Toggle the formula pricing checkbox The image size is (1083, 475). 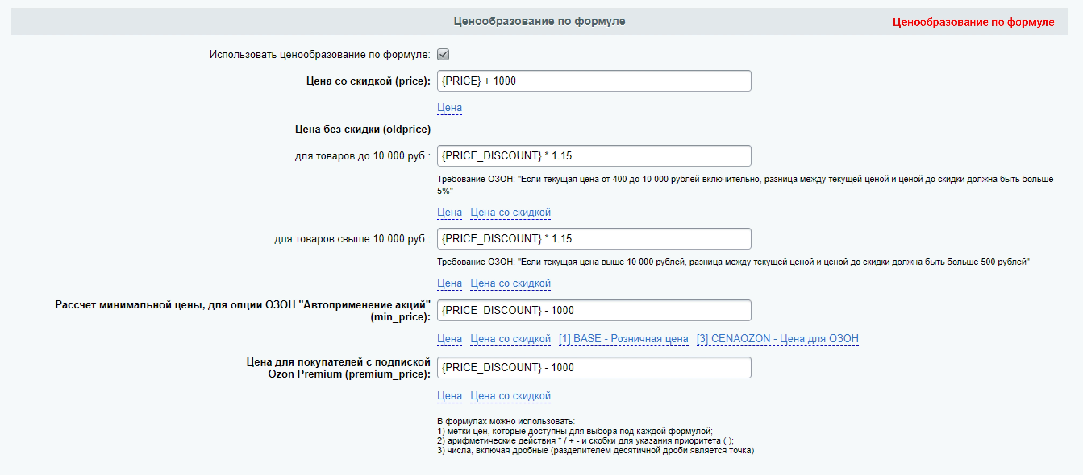pos(443,54)
